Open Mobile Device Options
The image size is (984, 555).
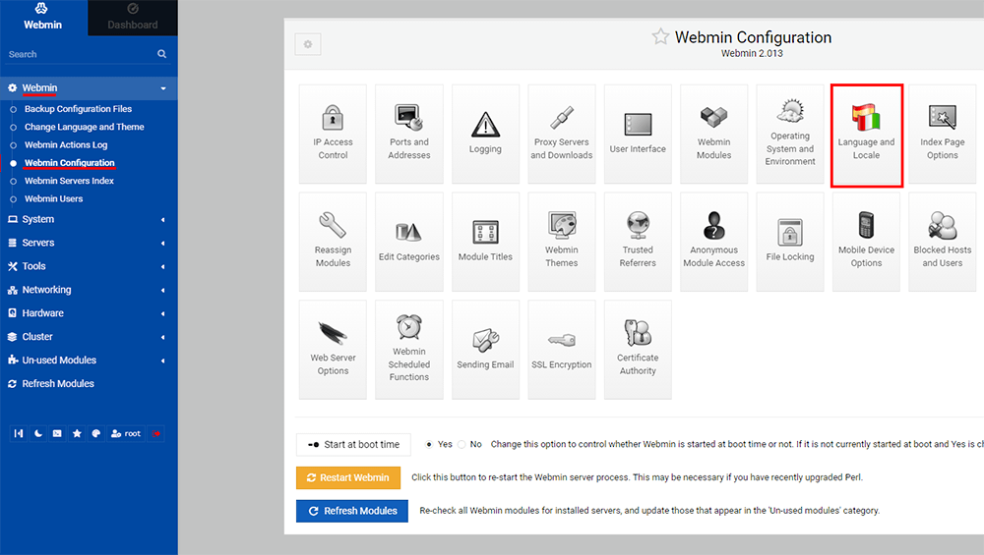(x=866, y=242)
